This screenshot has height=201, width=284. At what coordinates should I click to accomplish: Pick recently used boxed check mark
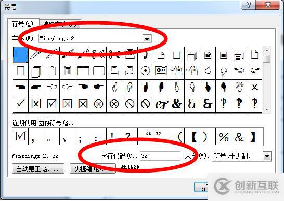click(x=20, y=137)
